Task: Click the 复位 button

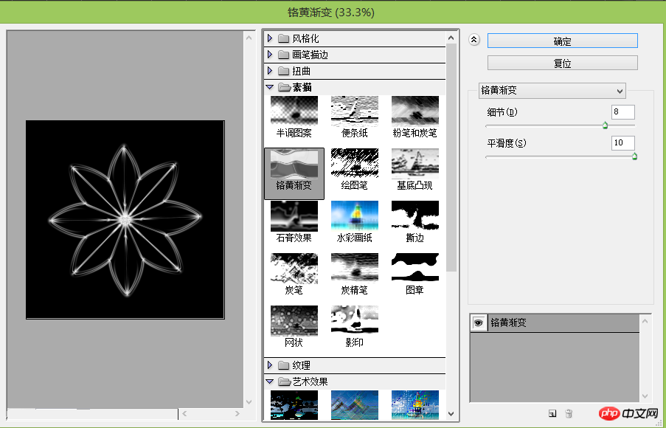Action: point(562,63)
